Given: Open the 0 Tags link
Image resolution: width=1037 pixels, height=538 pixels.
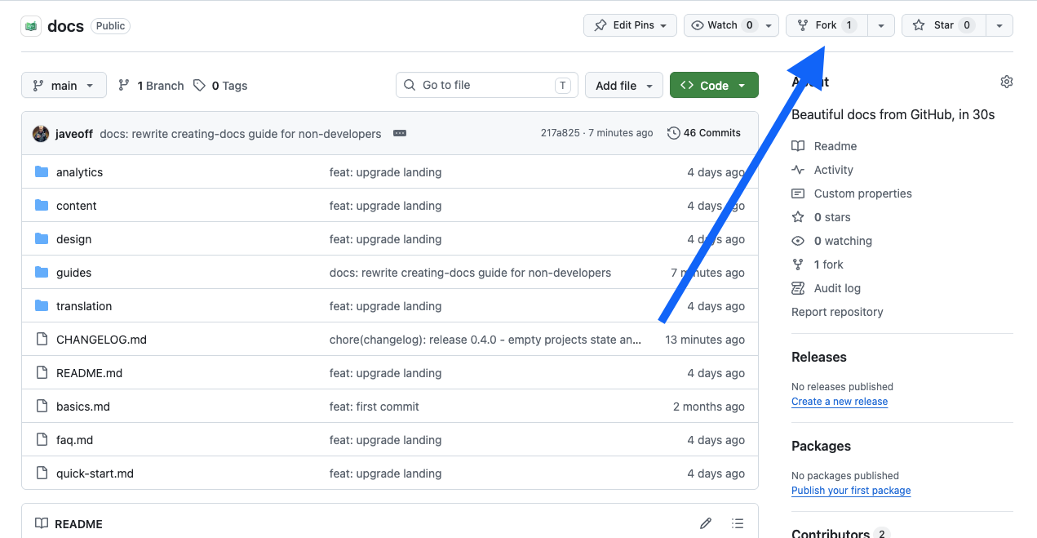Looking at the screenshot, I should coord(220,85).
